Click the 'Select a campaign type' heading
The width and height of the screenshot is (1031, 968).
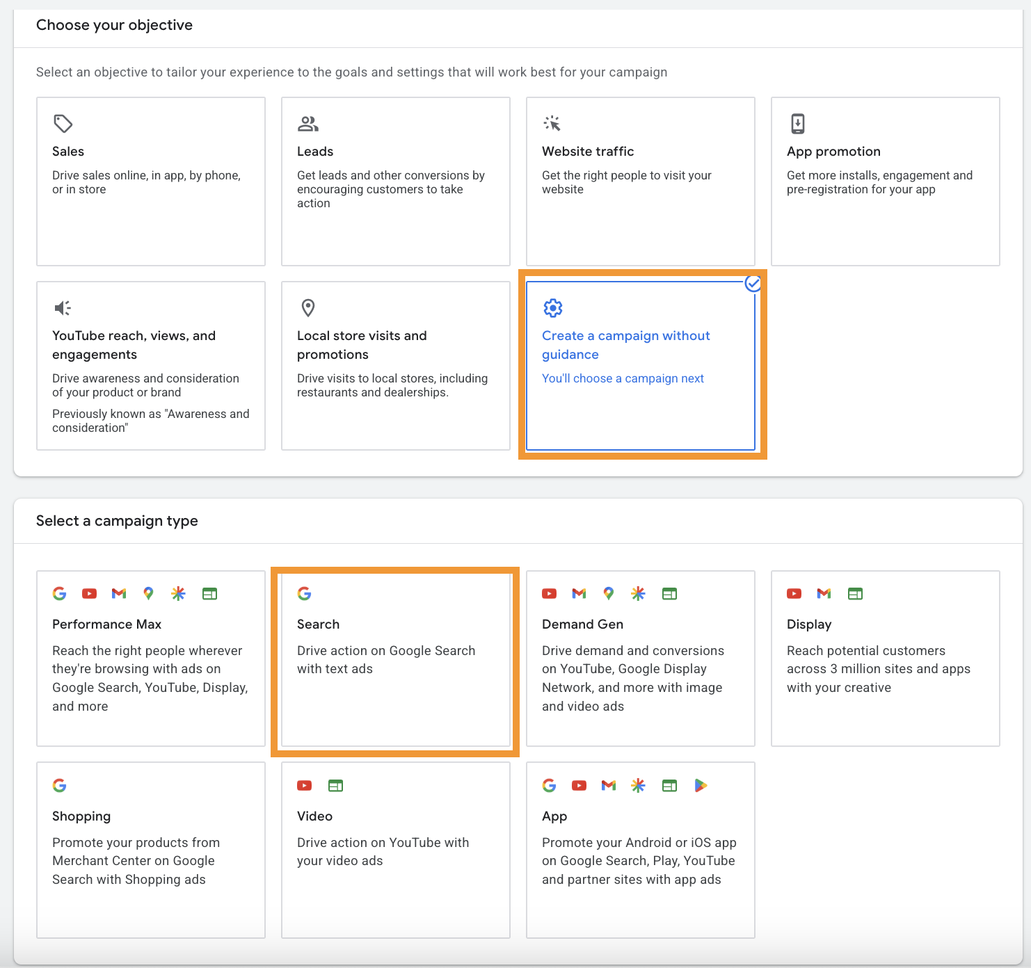pyautogui.click(x=117, y=521)
